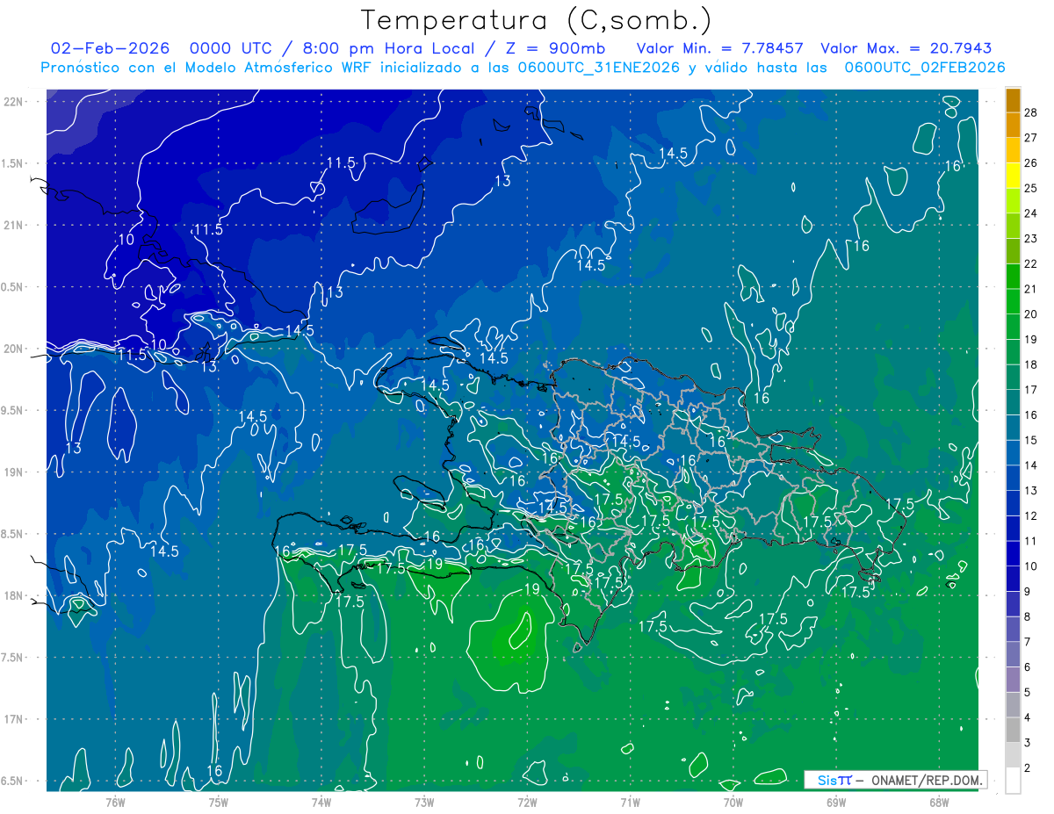Click '0000 UTC' time text
Screen dimensions: 1054x814
pos(230,48)
